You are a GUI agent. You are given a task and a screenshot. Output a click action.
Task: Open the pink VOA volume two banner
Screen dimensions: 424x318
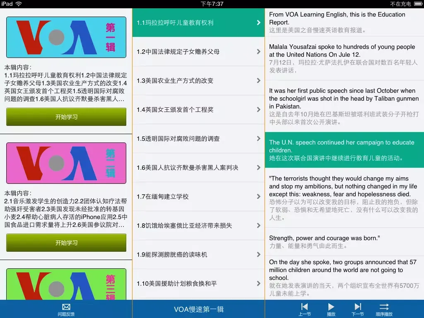tap(66, 163)
